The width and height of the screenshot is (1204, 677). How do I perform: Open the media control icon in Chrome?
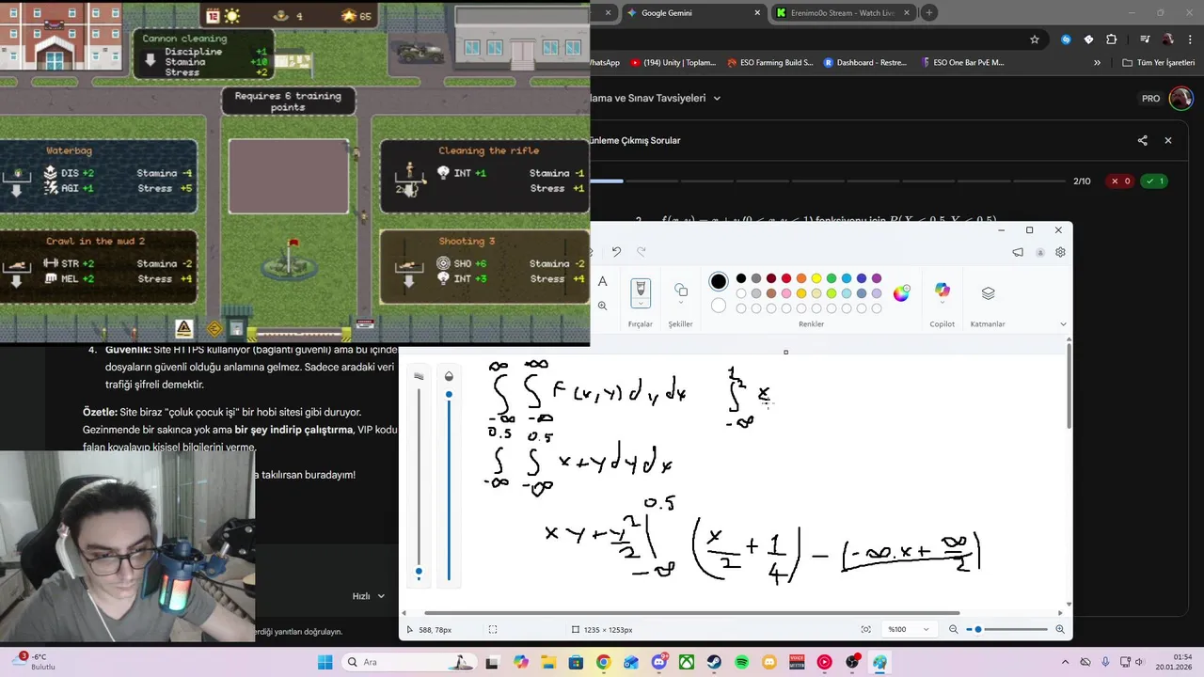coord(1145,39)
